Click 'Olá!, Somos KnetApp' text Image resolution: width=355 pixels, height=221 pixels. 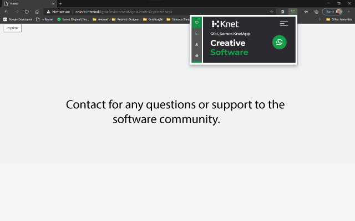[230, 34]
